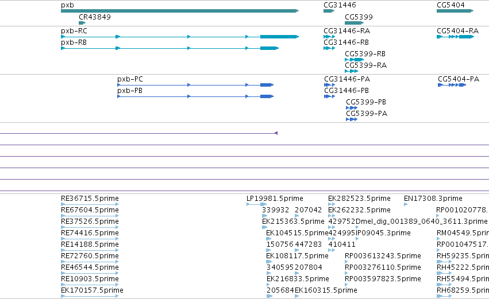Viewport: 489px width, 299px height.
Task: Click EST starting with RH59235
Action: tap(463, 256)
